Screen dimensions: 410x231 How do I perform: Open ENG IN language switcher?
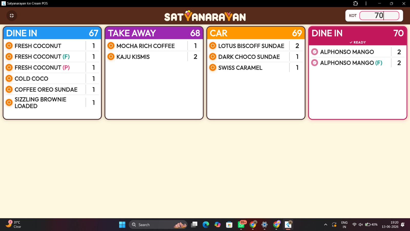coord(344,225)
